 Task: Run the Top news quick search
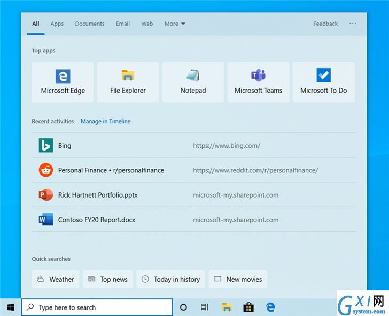click(x=108, y=279)
